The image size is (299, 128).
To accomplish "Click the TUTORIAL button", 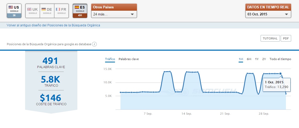I will [270, 38].
